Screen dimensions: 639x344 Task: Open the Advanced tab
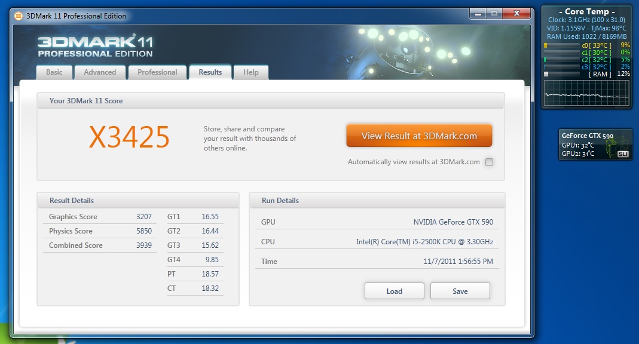point(100,72)
